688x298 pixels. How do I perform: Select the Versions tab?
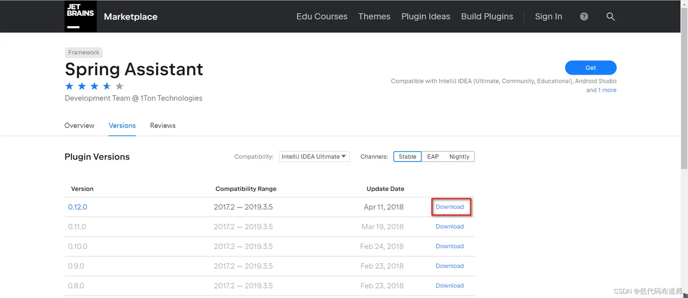(x=122, y=126)
